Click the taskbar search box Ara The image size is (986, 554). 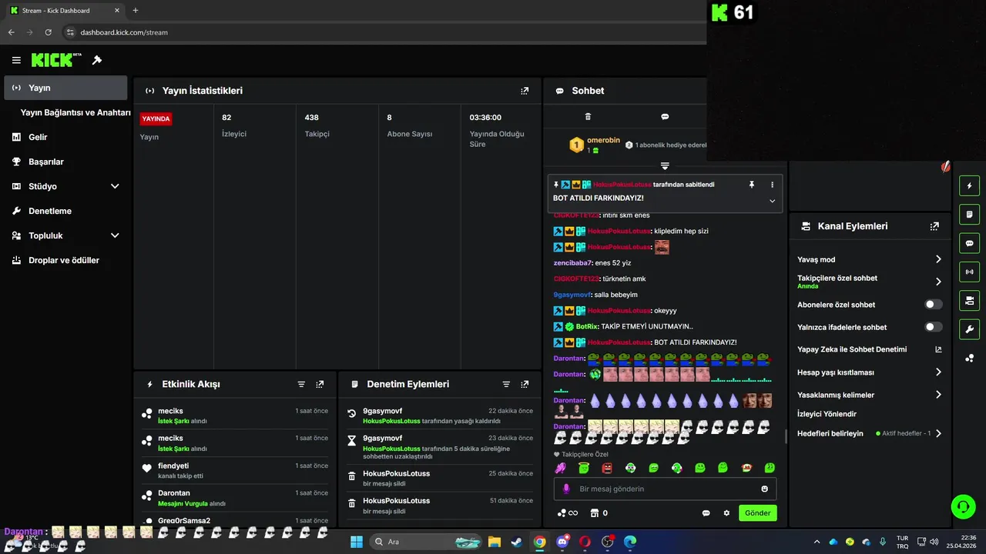[x=425, y=542]
